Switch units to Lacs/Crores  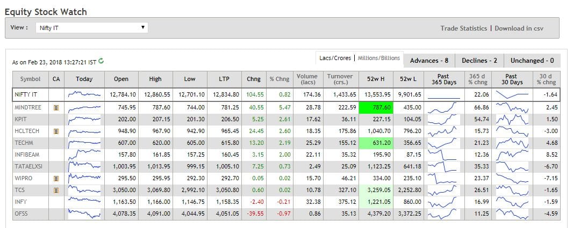(x=335, y=58)
